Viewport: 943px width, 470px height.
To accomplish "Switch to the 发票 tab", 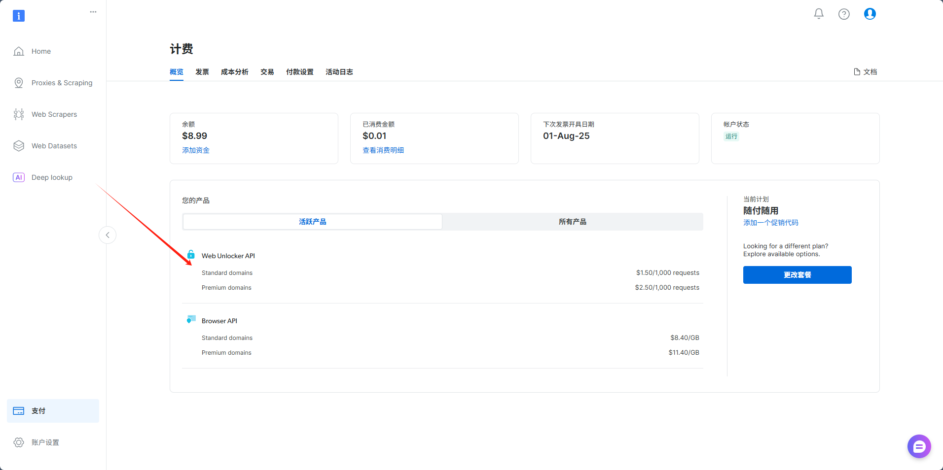I will click(x=202, y=72).
